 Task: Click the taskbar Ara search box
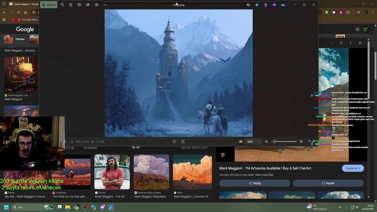[x=32, y=207]
